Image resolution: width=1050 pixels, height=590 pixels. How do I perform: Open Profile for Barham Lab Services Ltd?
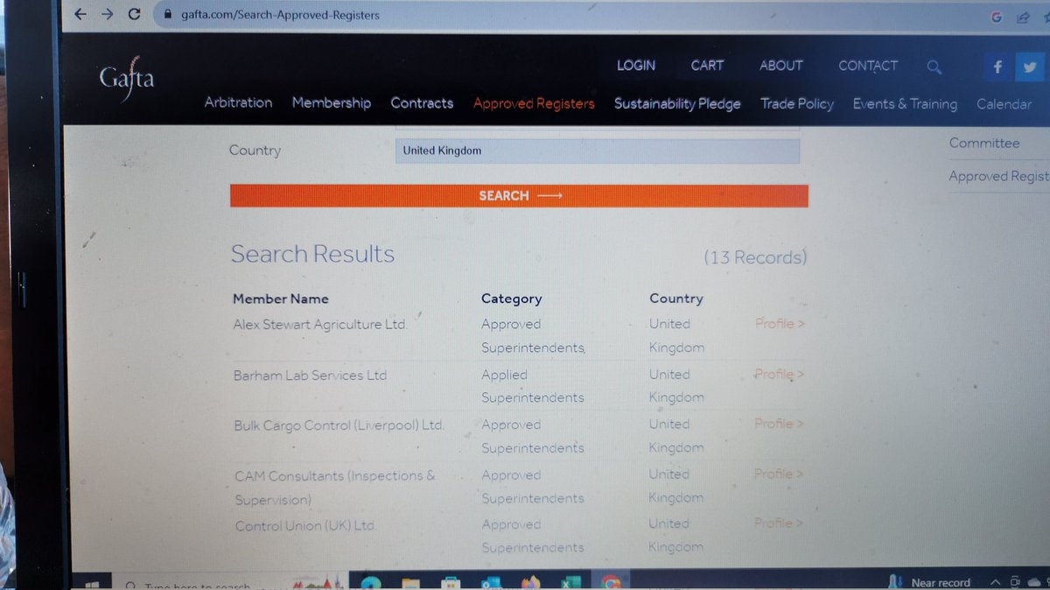(x=779, y=374)
